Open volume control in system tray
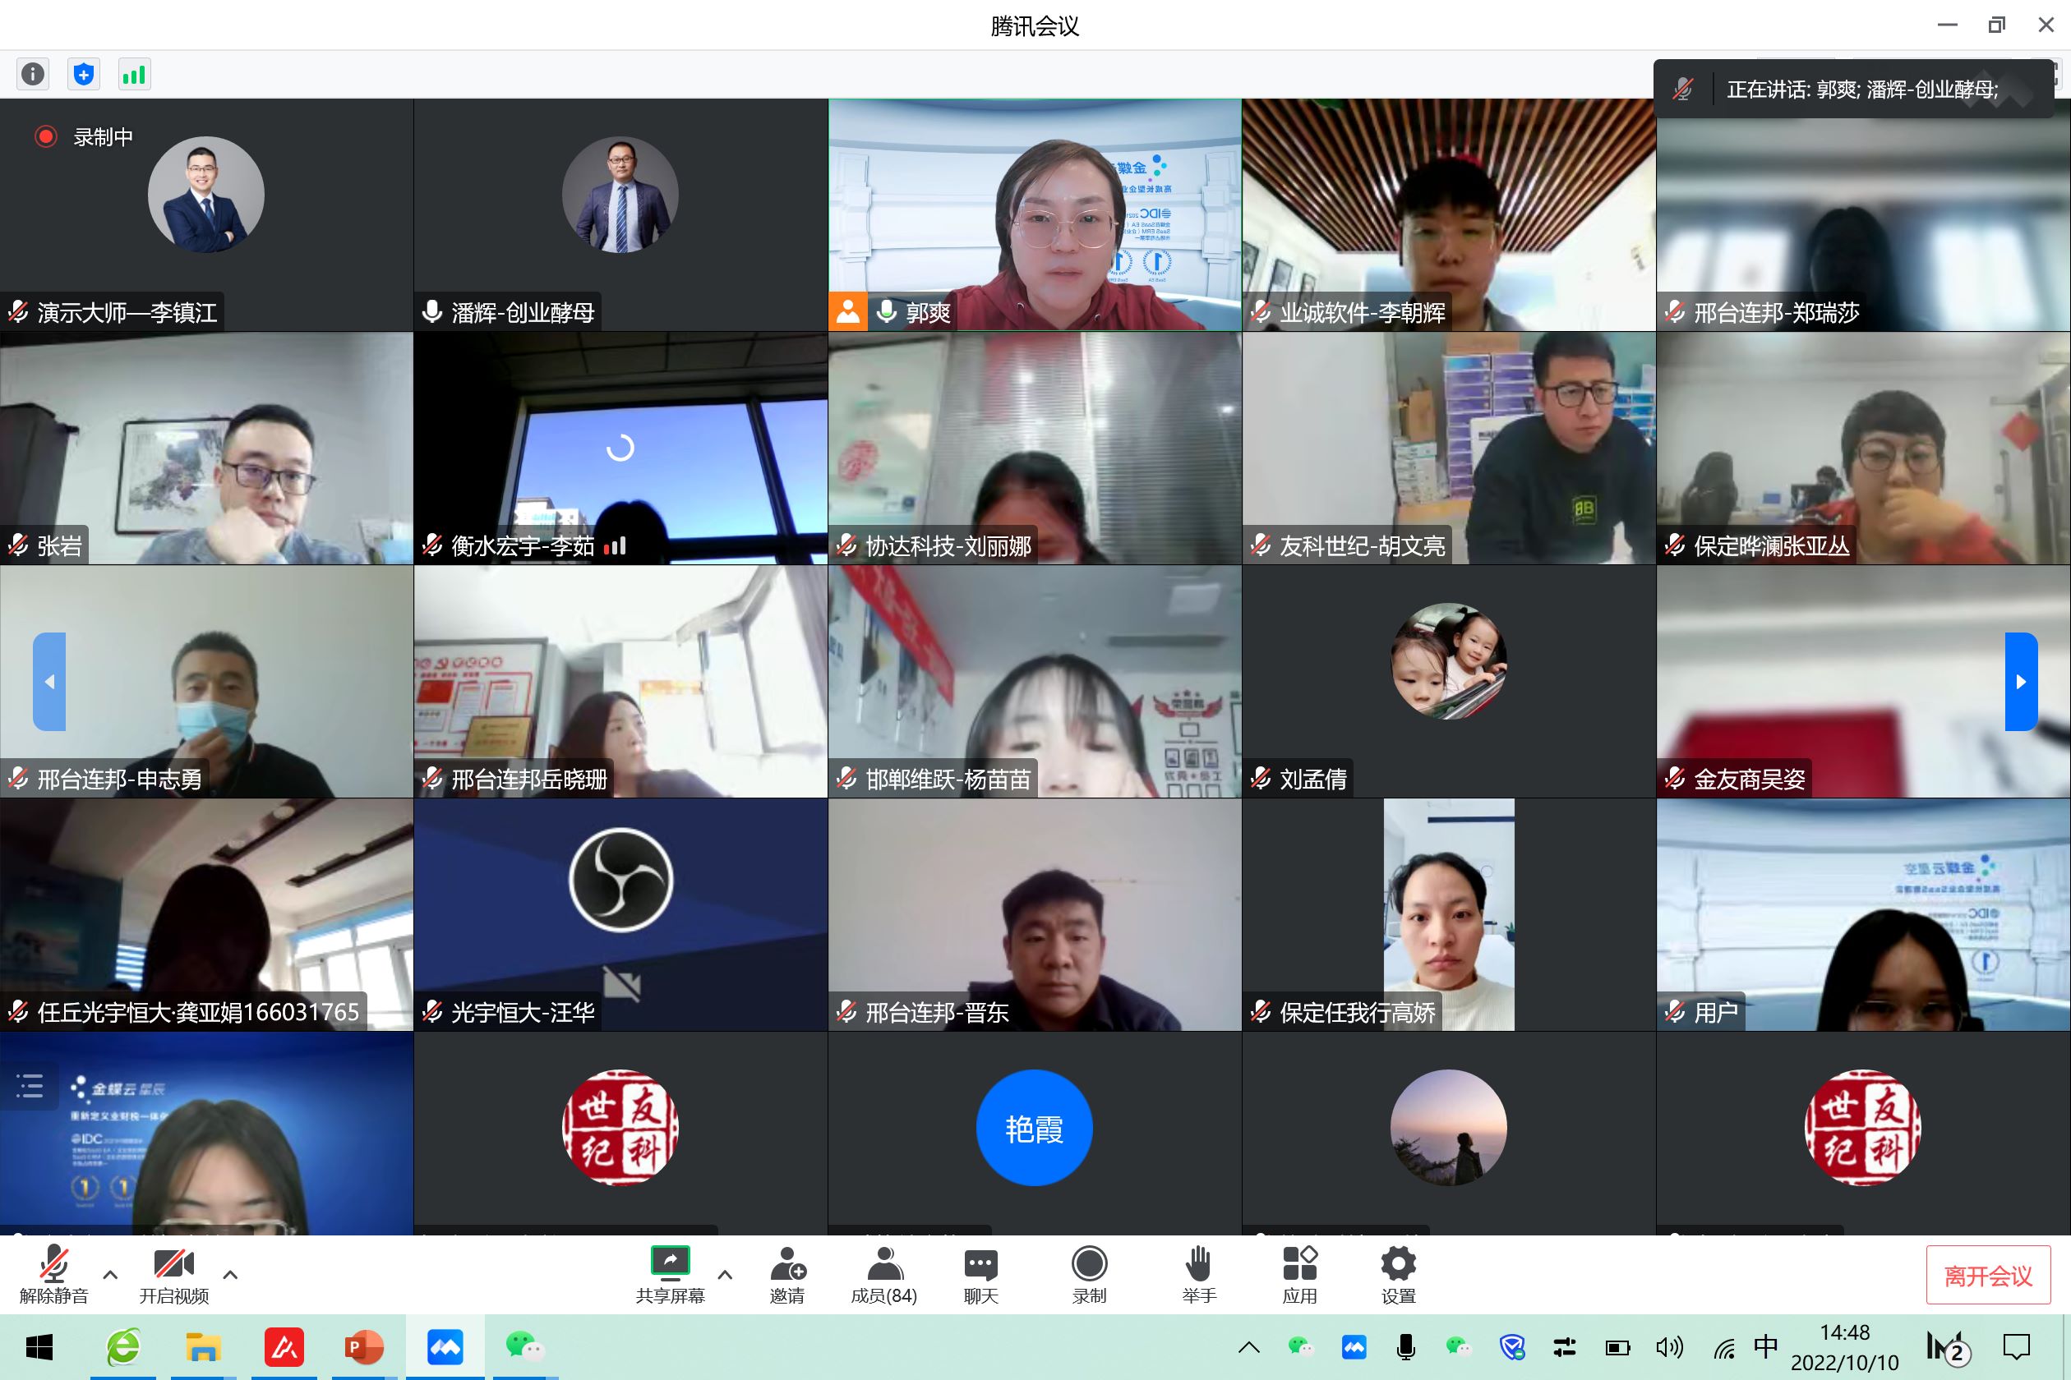 coord(1668,1346)
